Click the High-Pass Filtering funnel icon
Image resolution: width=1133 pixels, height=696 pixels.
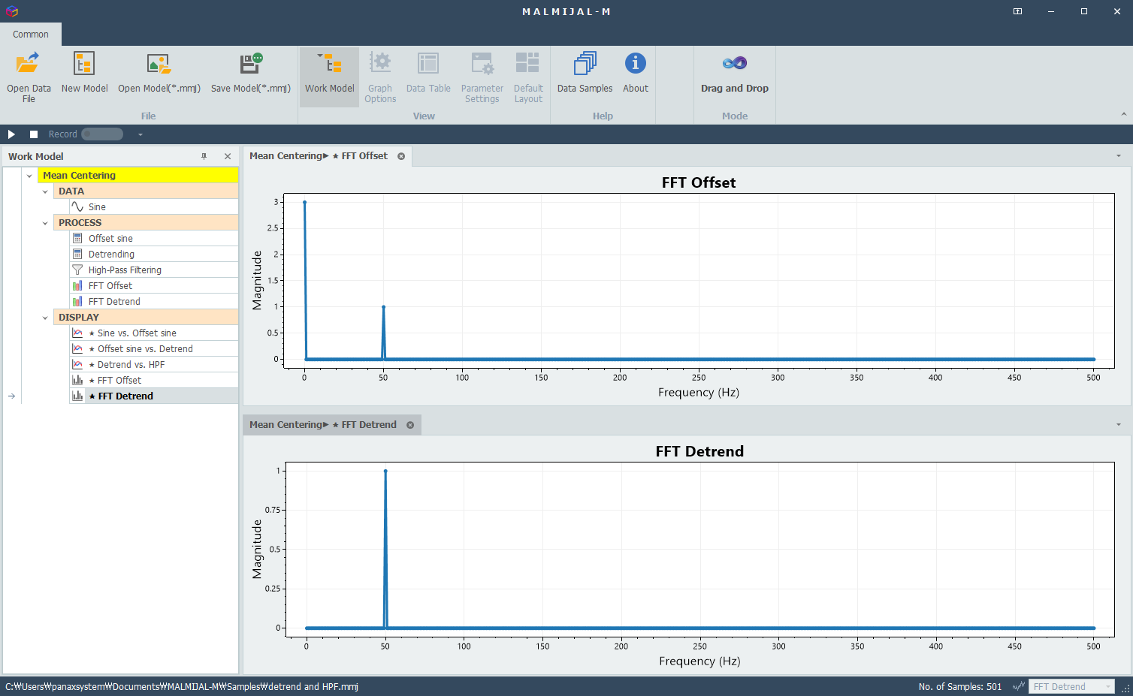coord(77,270)
